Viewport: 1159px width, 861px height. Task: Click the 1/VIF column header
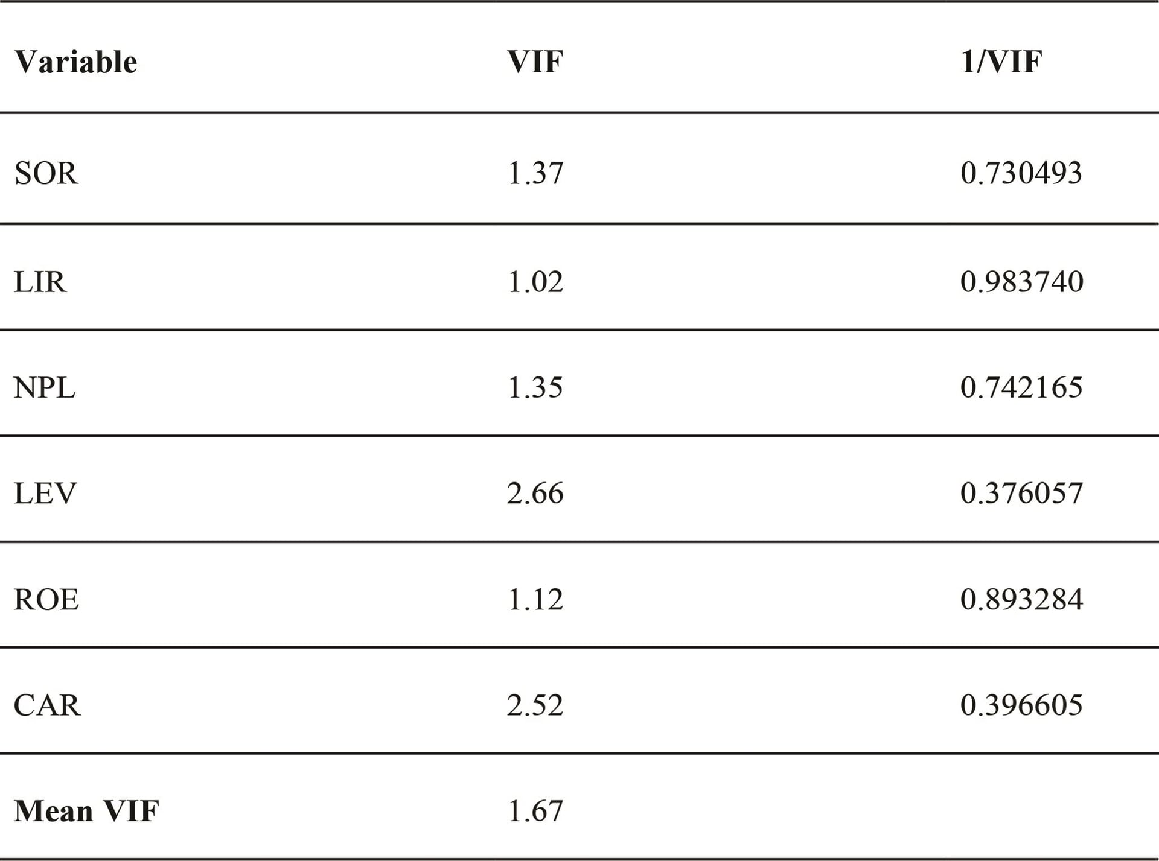pos(1001,62)
